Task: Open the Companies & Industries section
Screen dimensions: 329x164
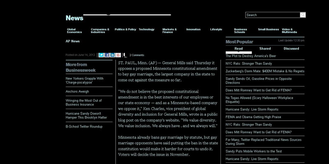Action: 100,31
